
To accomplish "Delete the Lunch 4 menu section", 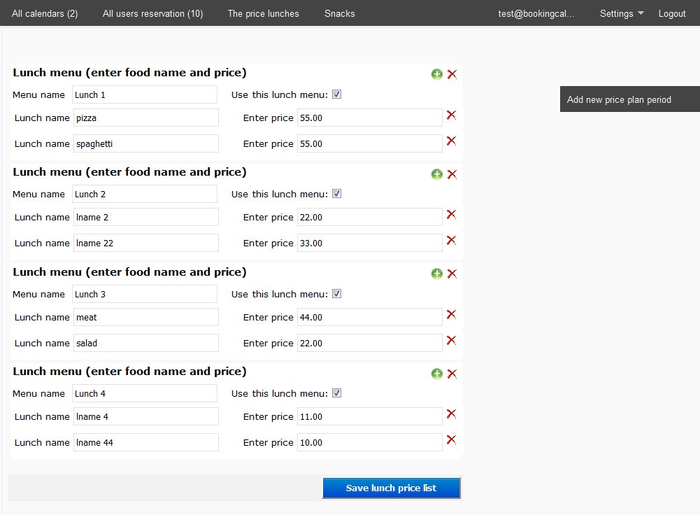I will [452, 374].
